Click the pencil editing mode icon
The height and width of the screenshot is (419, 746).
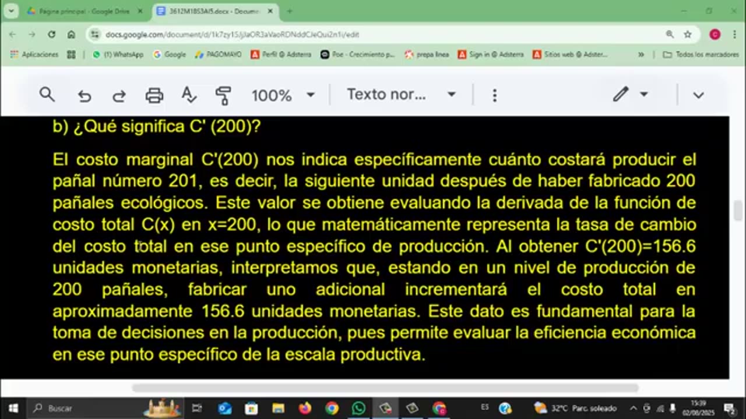621,94
